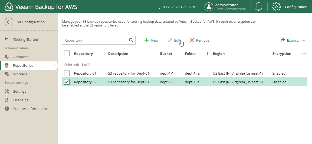Click the Workers icon in sidebar
Viewport: 312px width, 144px height.
[x=6, y=74]
